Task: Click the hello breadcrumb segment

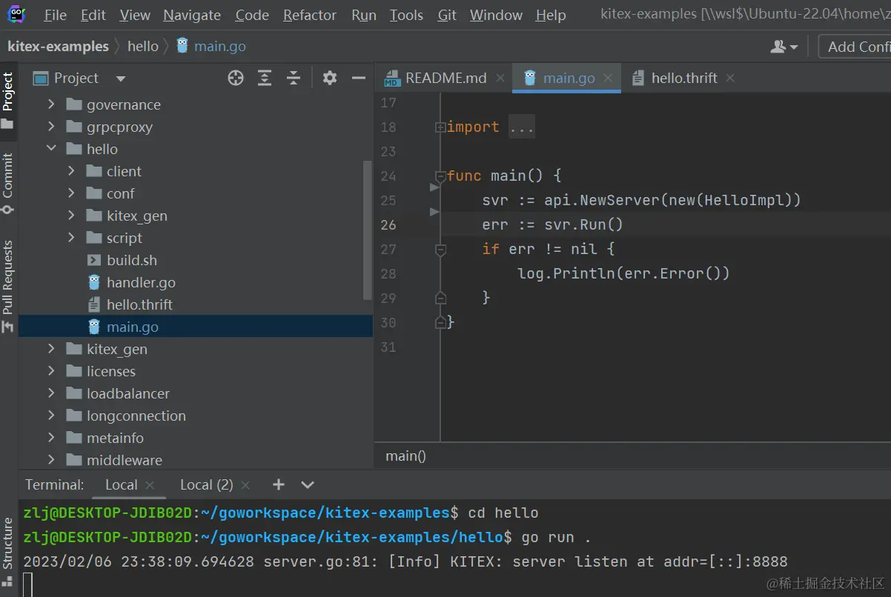Action: point(143,46)
